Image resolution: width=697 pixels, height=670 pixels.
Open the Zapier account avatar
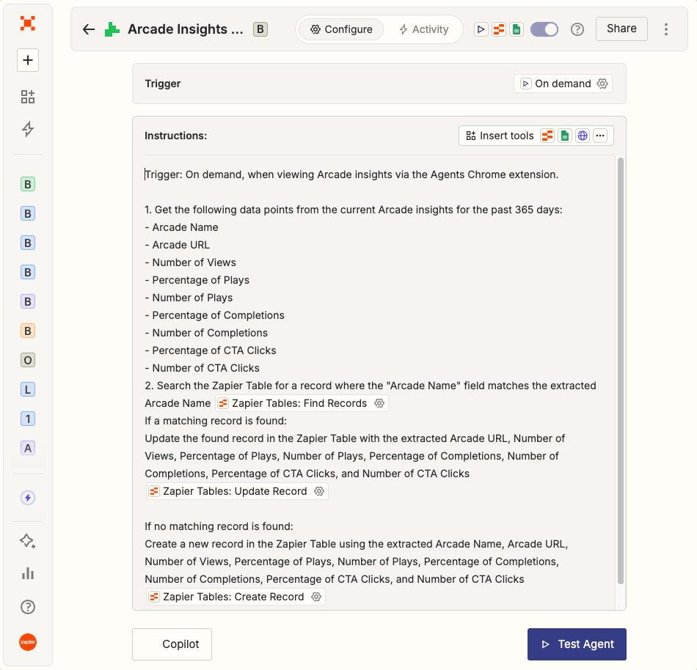pyautogui.click(x=28, y=642)
